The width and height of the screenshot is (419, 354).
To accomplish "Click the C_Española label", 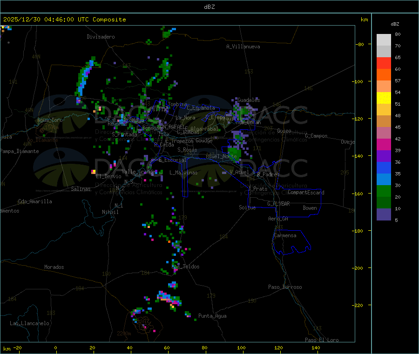I will 201,108.
